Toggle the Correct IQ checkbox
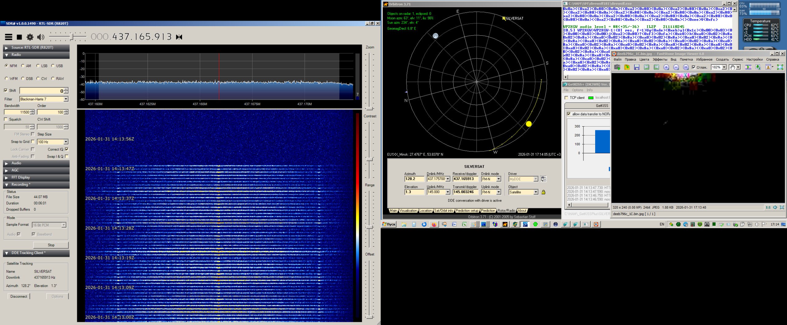 click(x=67, y=149)
